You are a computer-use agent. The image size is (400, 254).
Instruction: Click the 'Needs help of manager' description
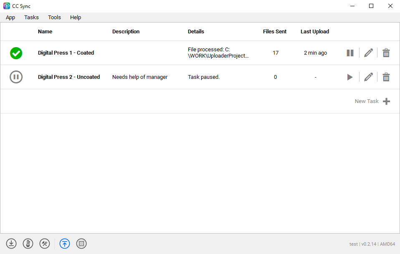coord(140,77)
